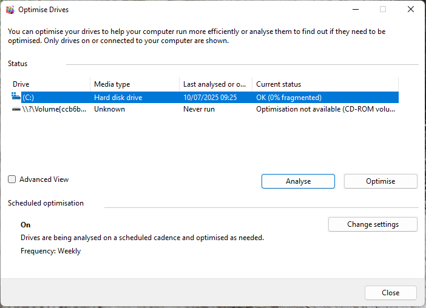Click the Windows (C:) drive icon
The image size is (426, 308).
16,97
